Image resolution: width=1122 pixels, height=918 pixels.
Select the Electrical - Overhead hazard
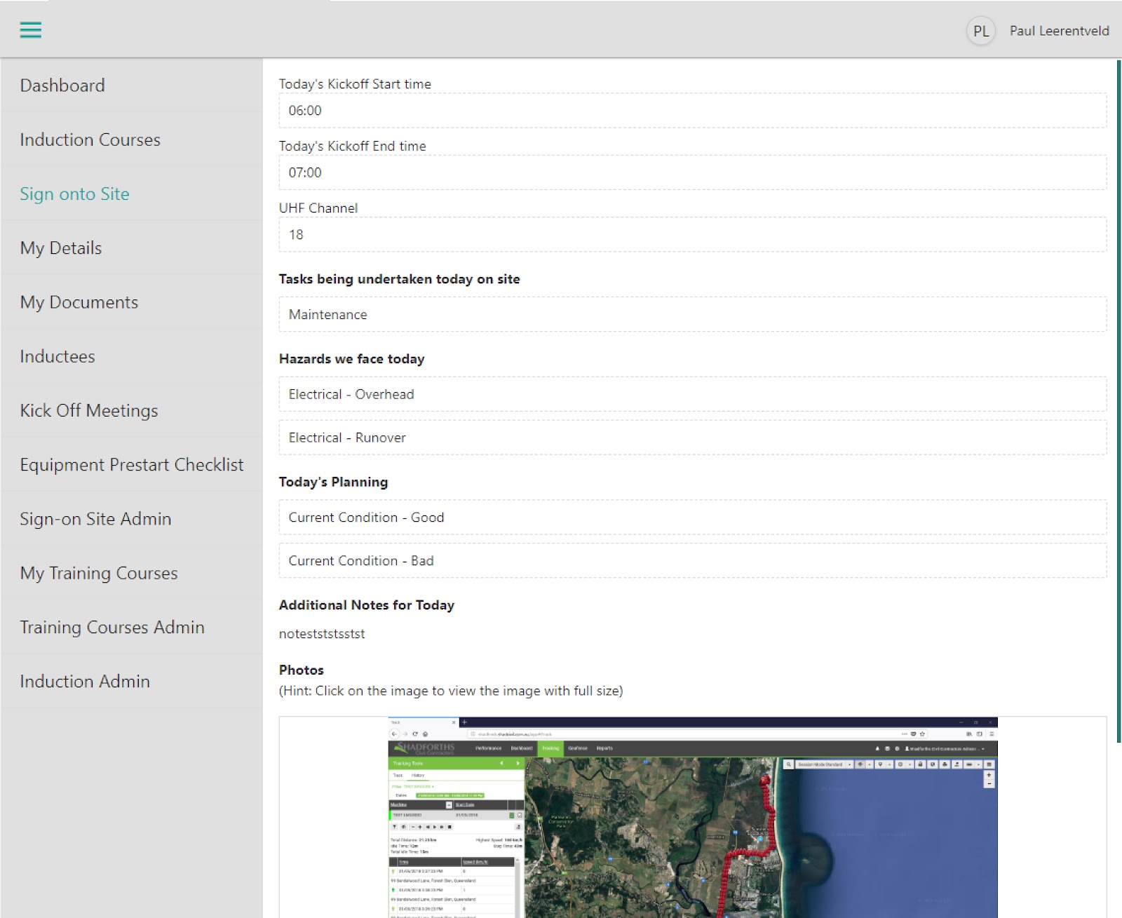692,394
